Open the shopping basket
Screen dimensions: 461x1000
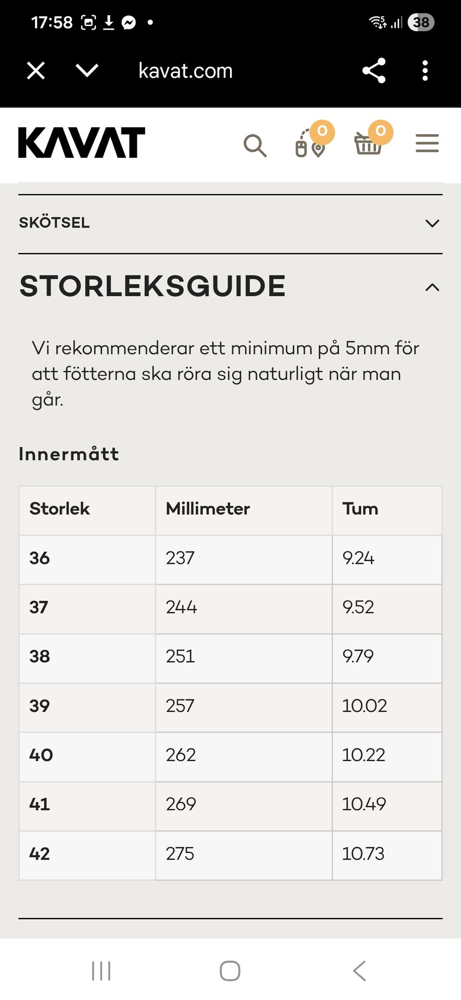pyautogui.click(x=368, y=144)
